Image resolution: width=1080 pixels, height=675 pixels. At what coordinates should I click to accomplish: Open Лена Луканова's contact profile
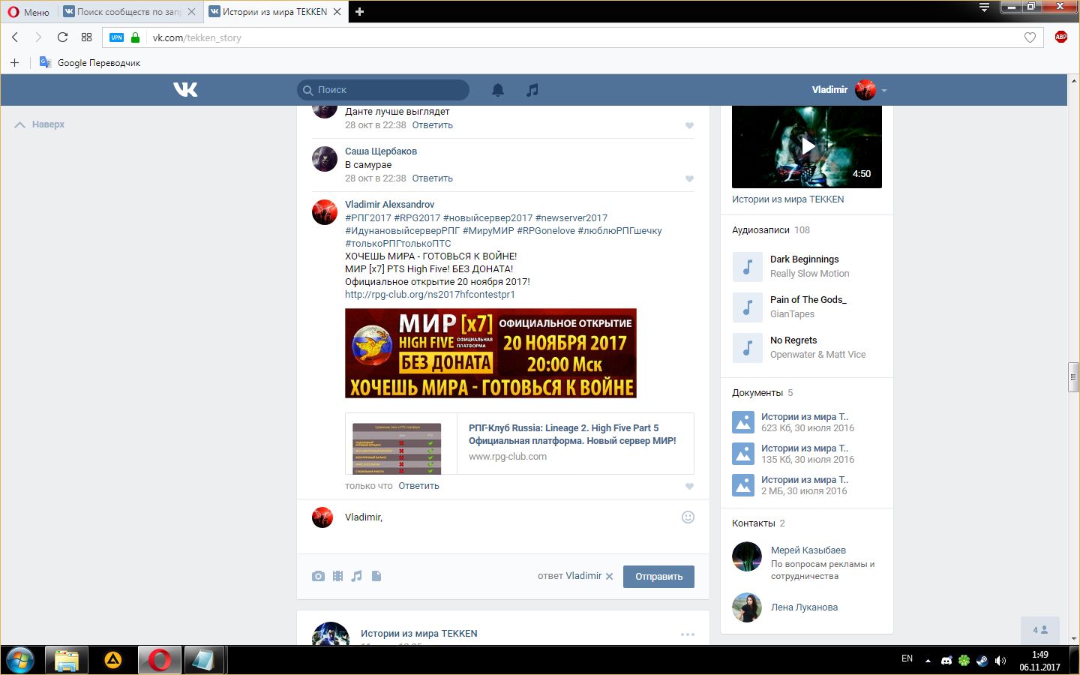[804, 607]
